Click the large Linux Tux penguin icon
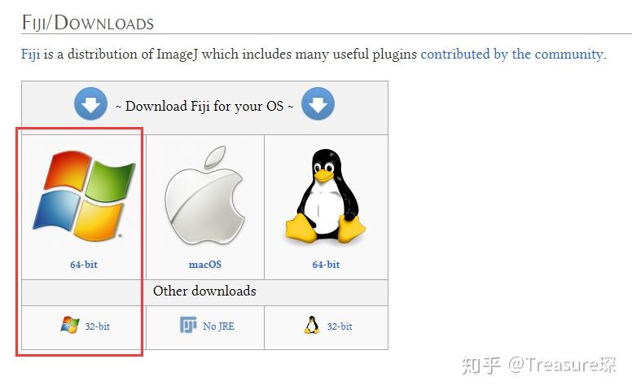Image resolution: width=632 pixels, height=390 pixels. (326, 196)
